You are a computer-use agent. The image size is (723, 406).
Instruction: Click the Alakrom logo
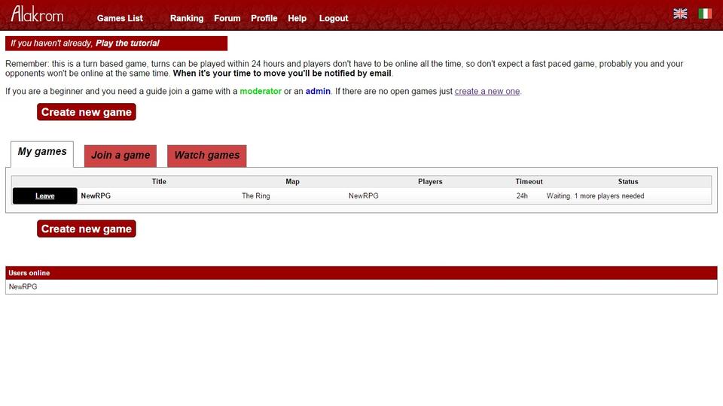pyautogui.click(x=38, y=14)
